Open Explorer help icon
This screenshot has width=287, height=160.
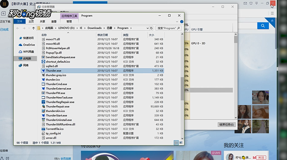click(182, 22)
